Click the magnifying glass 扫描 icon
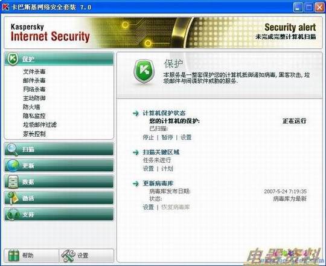Screen dimensions: 326x266 [x=12, y=149]
